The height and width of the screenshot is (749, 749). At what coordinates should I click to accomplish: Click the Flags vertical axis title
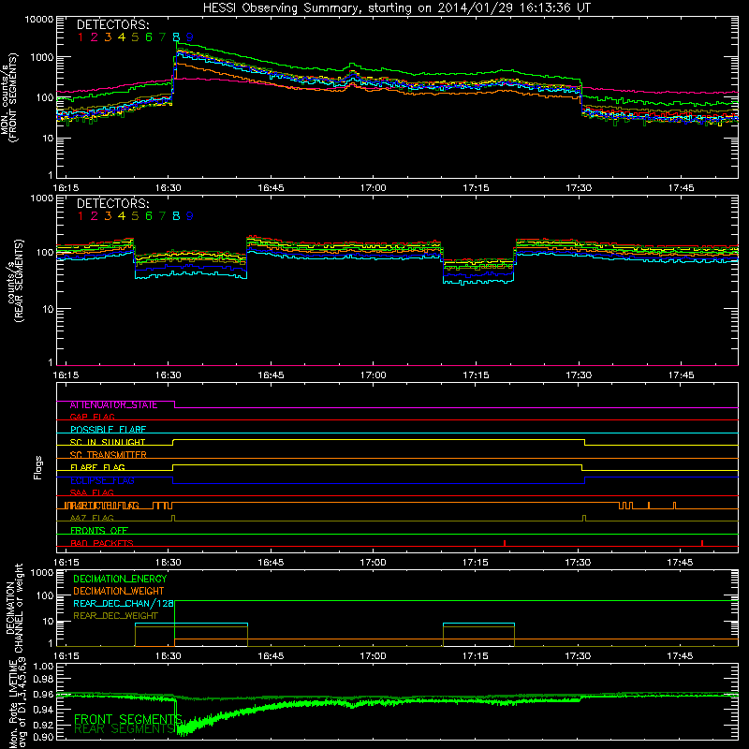coord(38,467)
